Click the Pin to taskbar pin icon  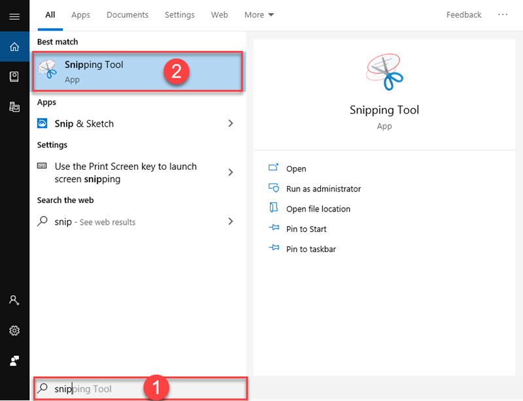click(274, 248)
